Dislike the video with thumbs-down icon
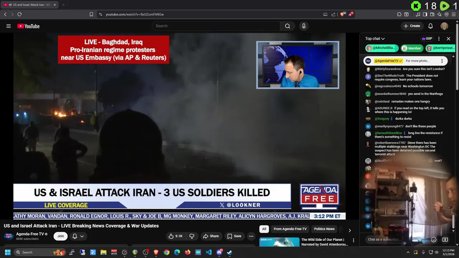This screenshot has height=258, width=459. 192,236
